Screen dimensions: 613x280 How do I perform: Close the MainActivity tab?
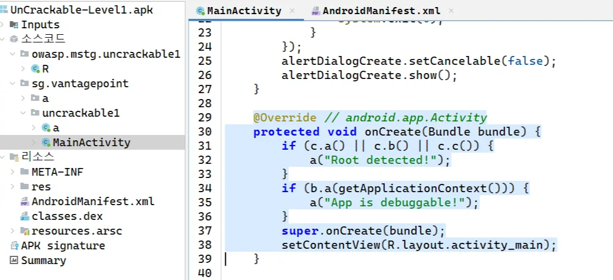click(292, 11)
